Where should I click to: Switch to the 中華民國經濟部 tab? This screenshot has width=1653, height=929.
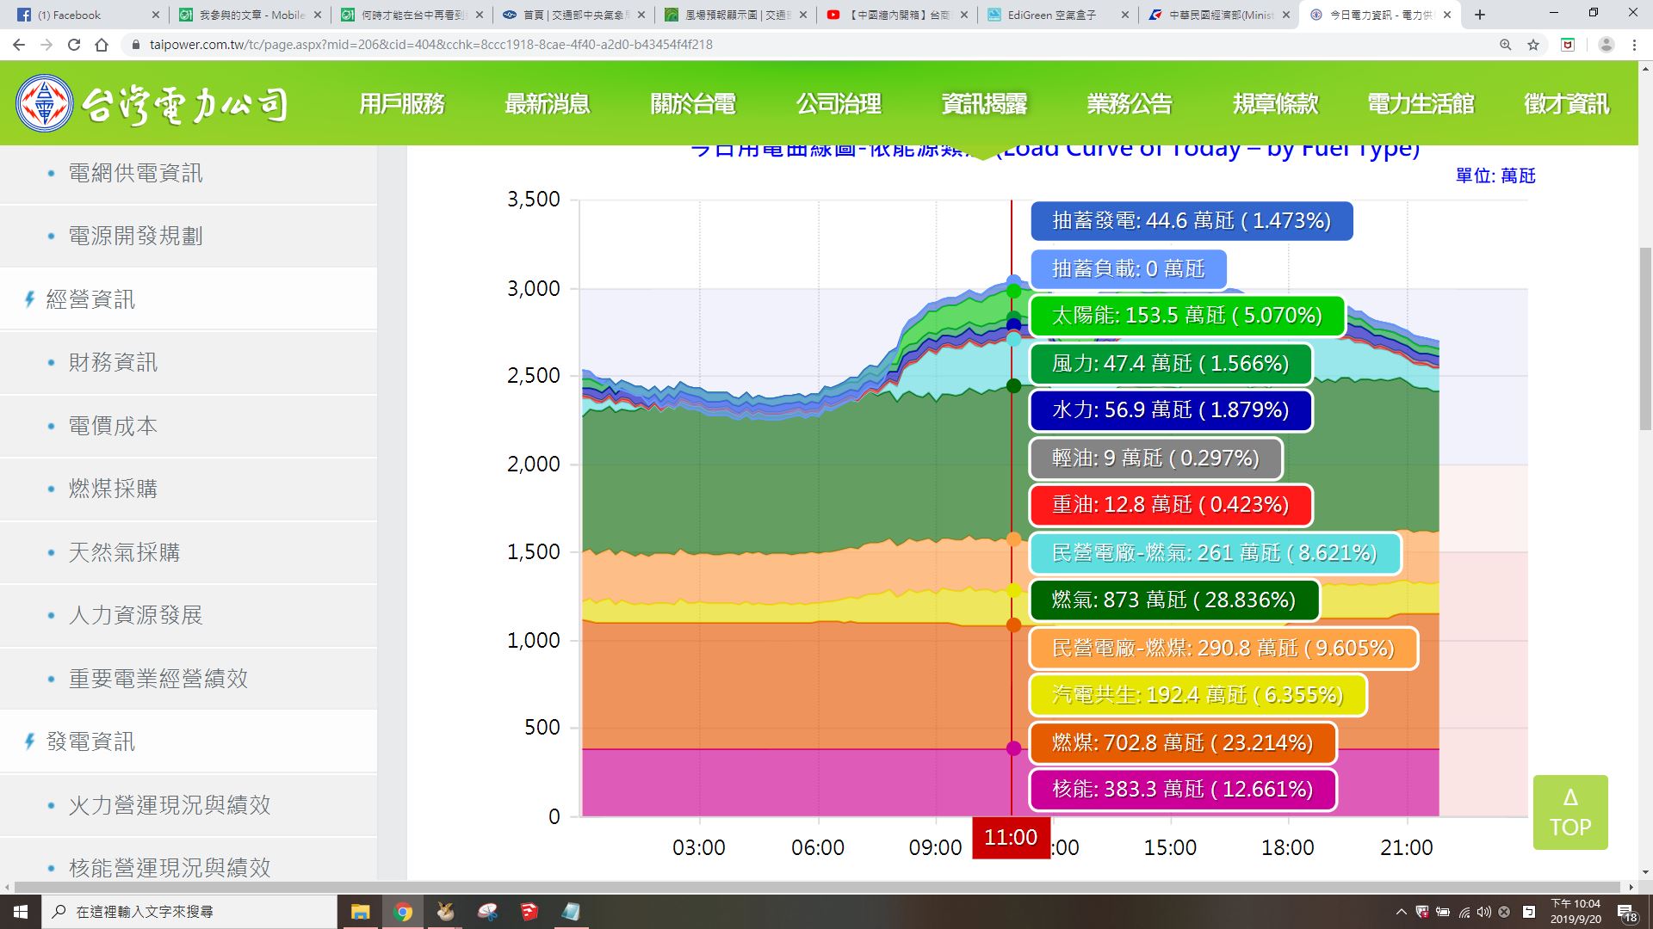pyautogui.click(x=1219, y=15)
